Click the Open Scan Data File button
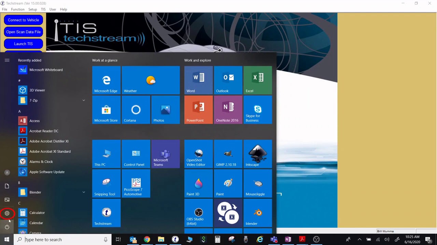The image size is (437, 245). coord(24,32)
